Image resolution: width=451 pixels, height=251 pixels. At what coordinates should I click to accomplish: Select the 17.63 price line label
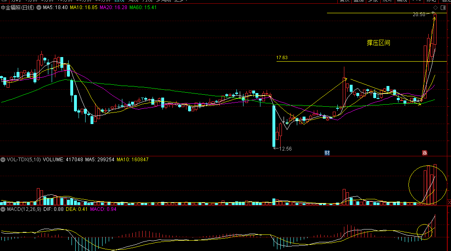[x=282, y=57]
